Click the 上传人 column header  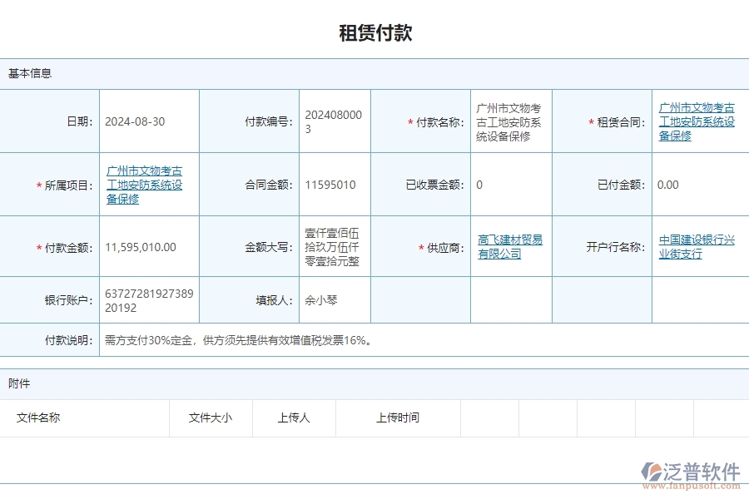point(295,418)
